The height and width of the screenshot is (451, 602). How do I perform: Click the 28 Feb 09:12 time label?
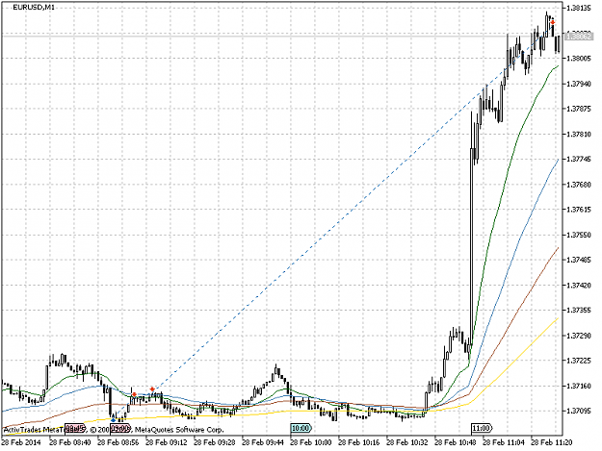(x=167, y=442)
